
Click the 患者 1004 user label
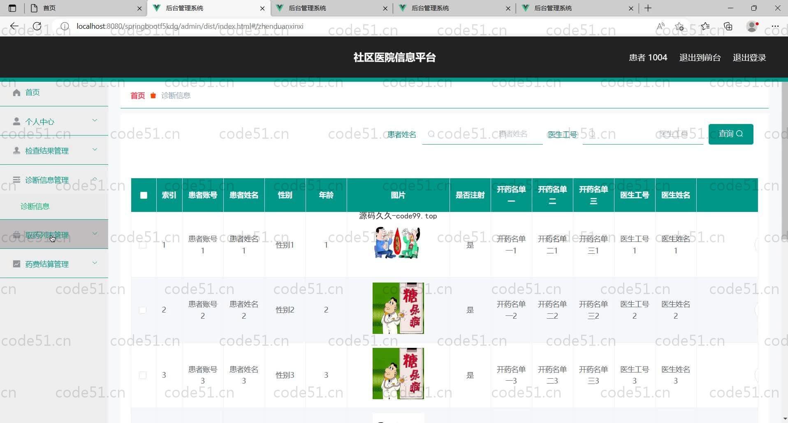[648, 57]
